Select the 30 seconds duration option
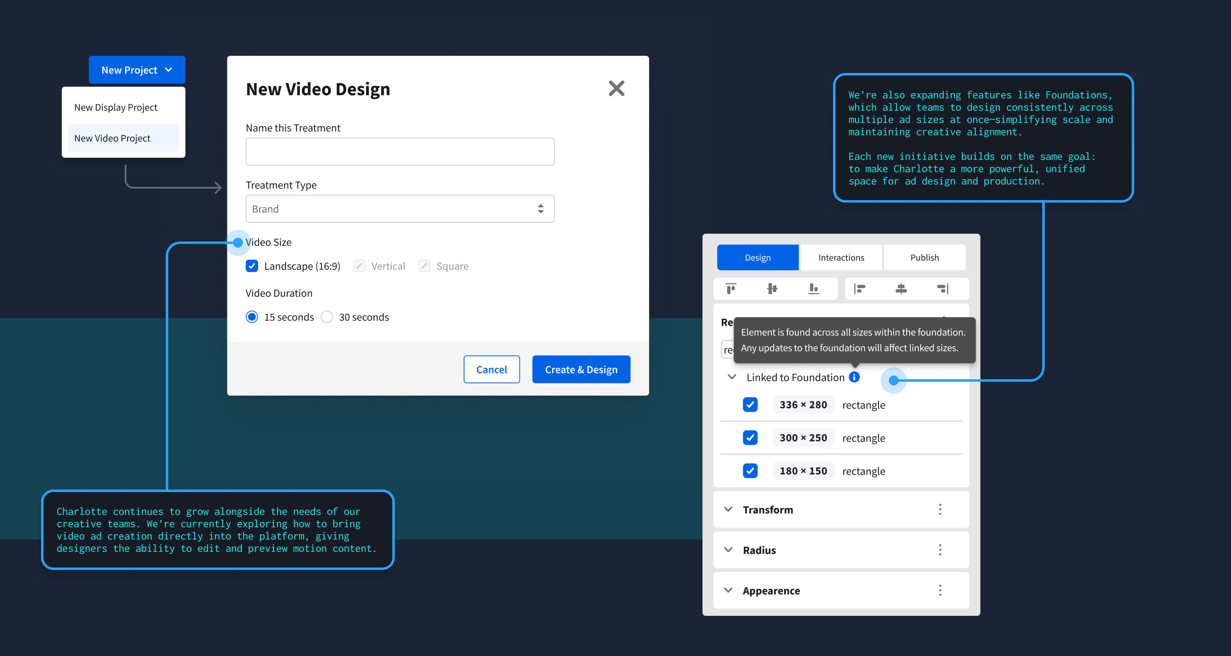Viewport: 1231px width, 656px height. click(x=327, y=317)
